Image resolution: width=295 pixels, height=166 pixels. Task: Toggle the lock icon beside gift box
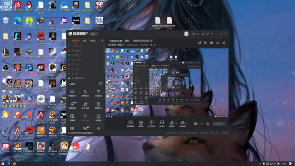tap(205, 43)
